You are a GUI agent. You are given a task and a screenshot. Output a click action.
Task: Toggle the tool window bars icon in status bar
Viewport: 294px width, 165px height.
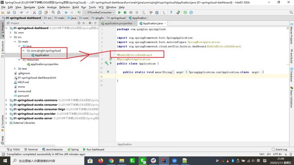[x=3, y=154]
